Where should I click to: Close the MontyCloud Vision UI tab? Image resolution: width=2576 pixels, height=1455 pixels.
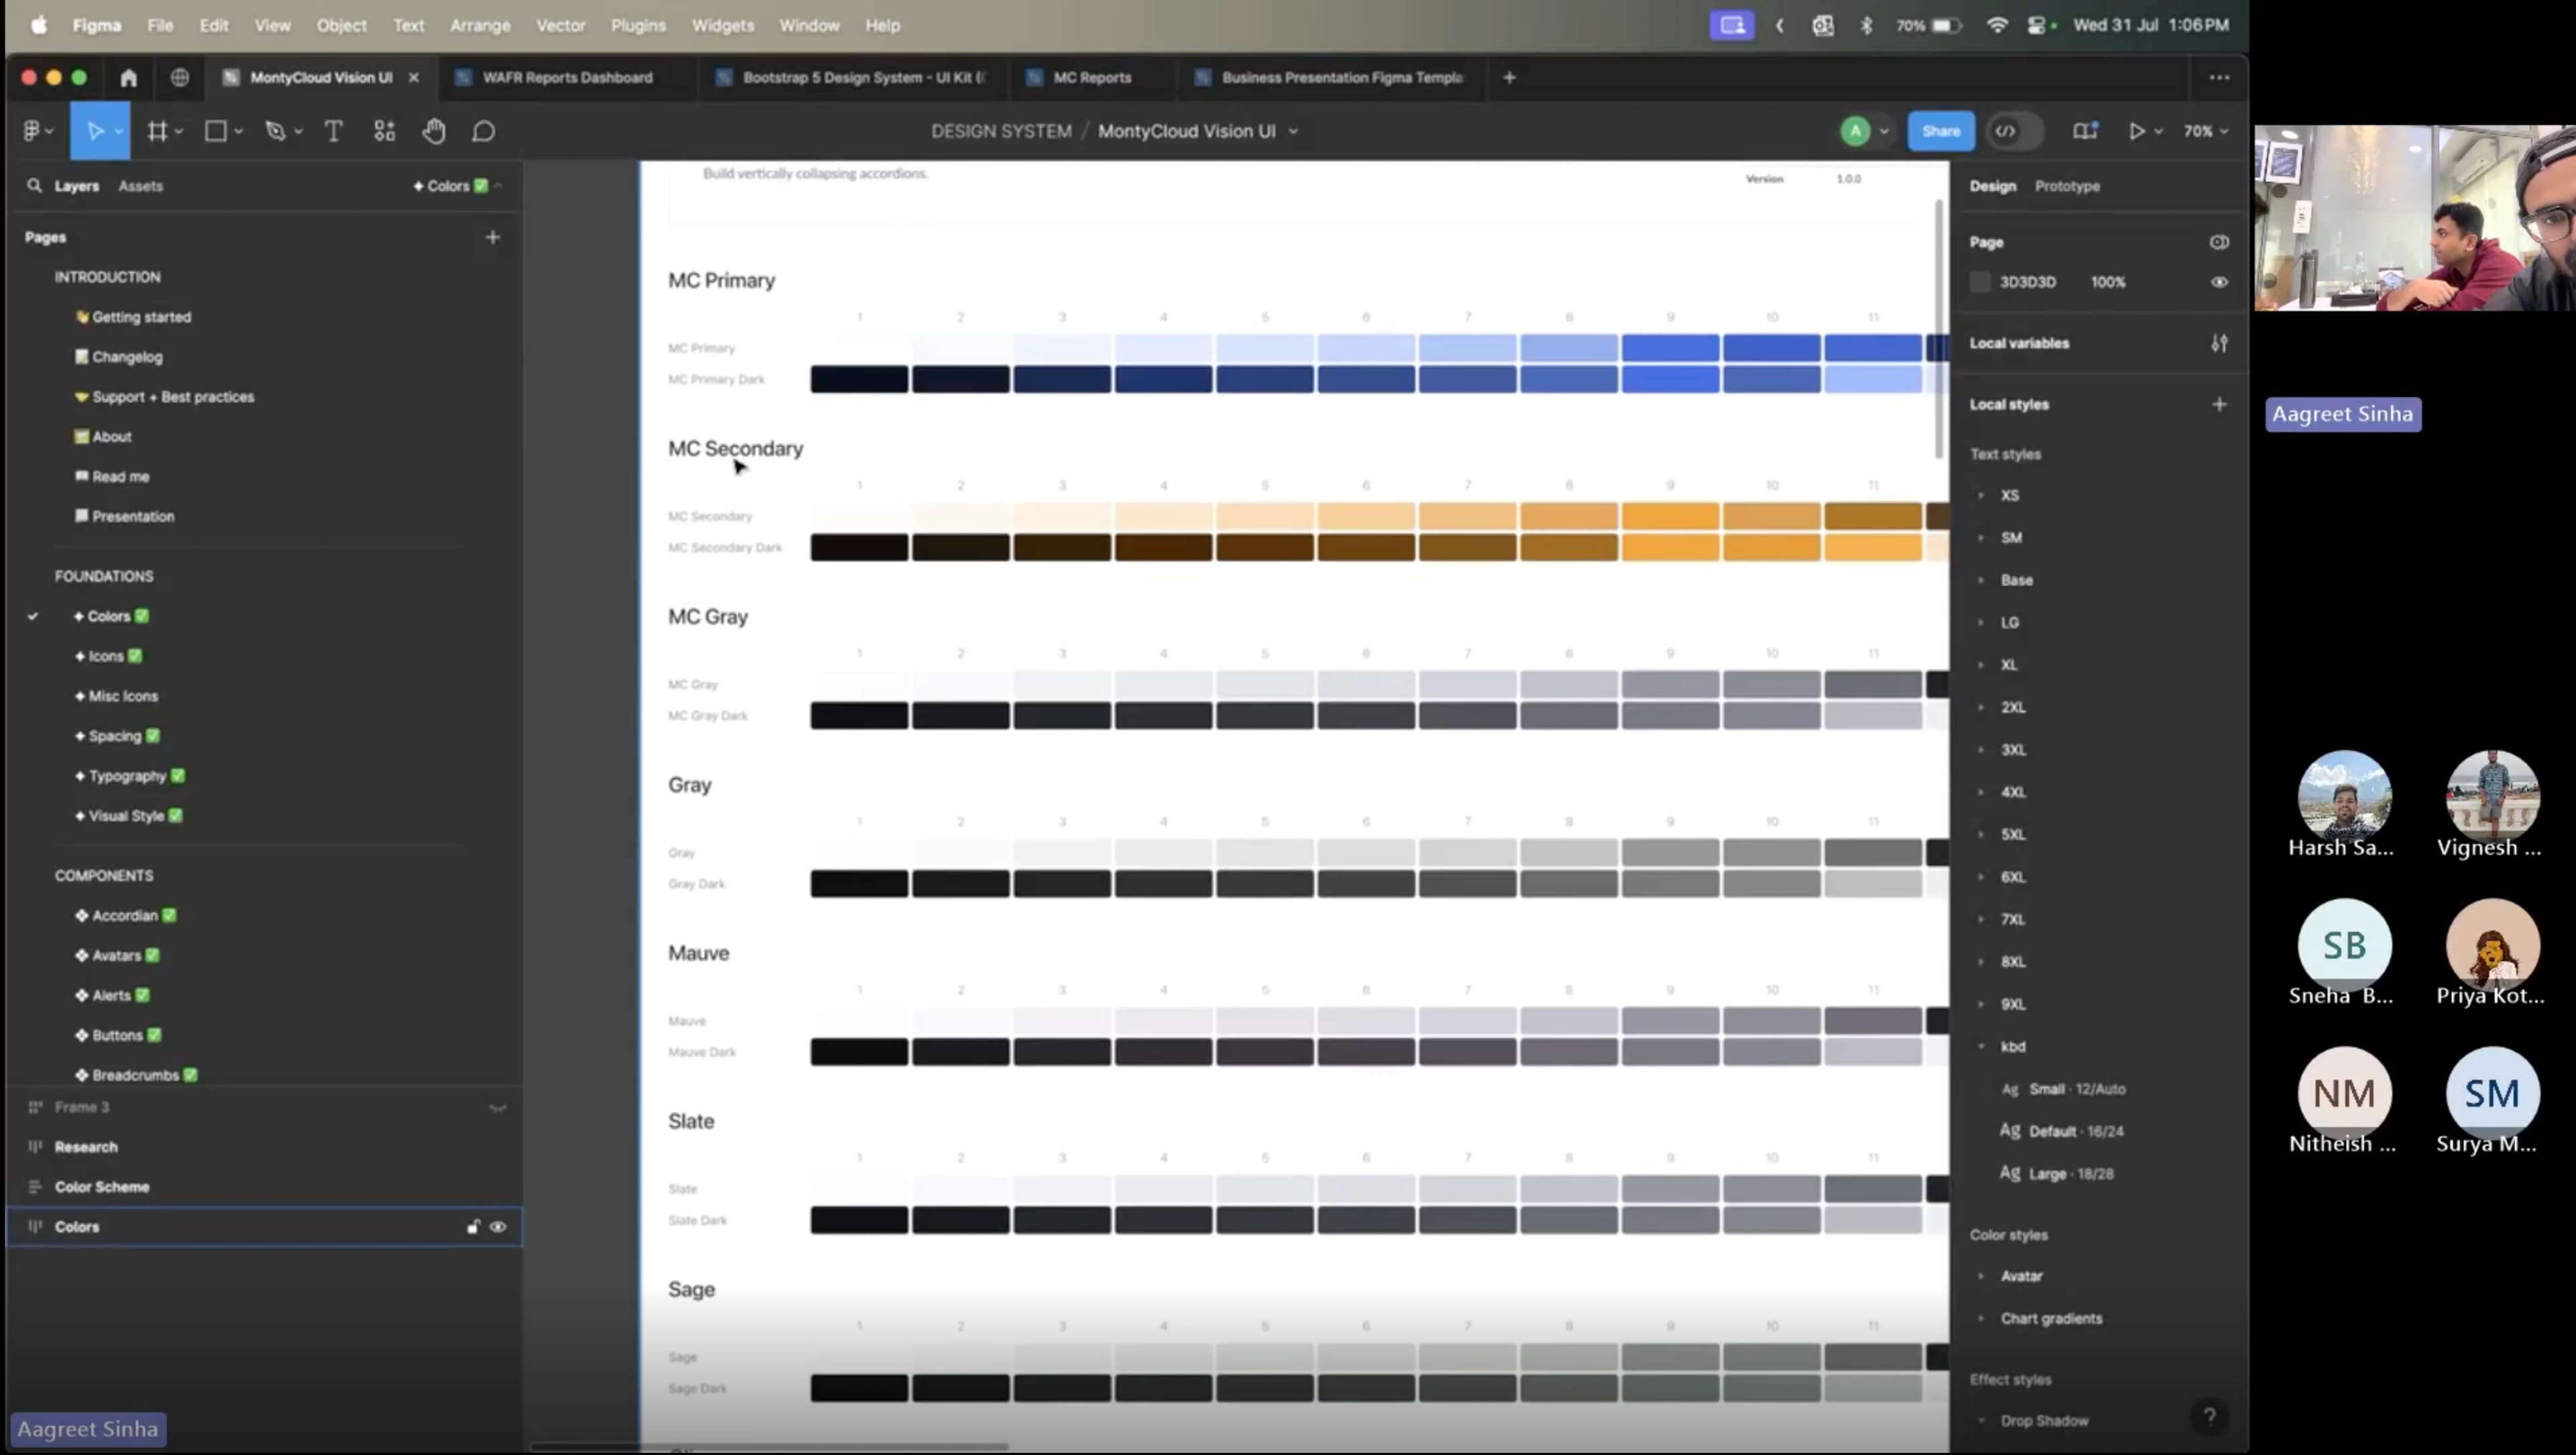click(413, 77)
